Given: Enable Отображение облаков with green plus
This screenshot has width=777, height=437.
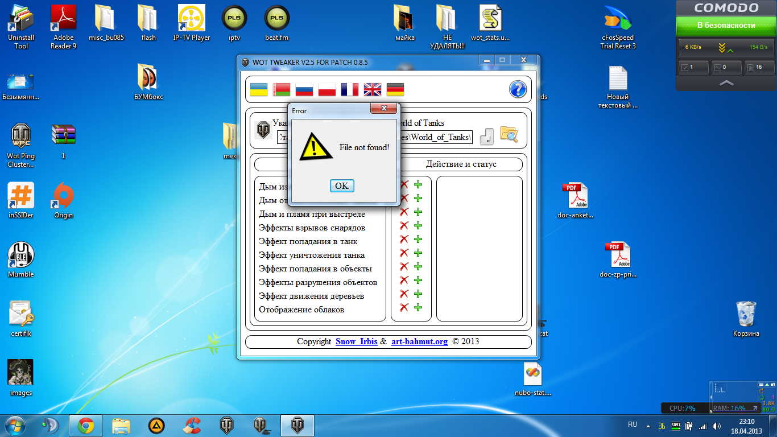Looking at the screenshot, I should [x=418, y=307].
